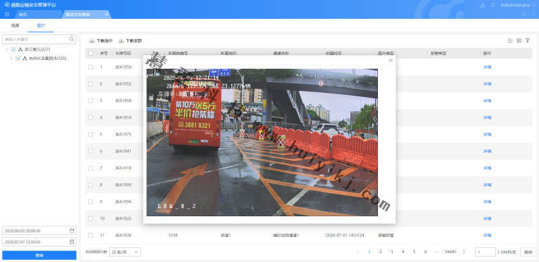Viewport: 539px width, 262px height.
Task: Open the Administrator user dropdown
Action: point(517,5)
